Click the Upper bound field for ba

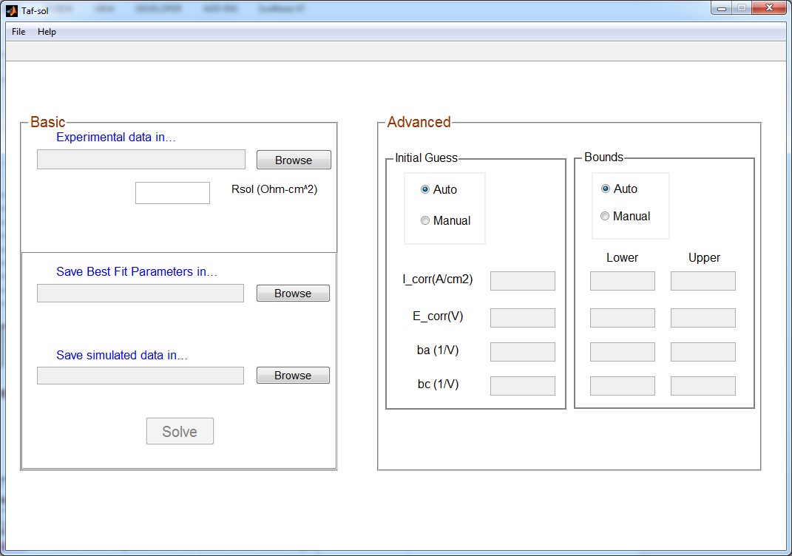click(703, 352)
